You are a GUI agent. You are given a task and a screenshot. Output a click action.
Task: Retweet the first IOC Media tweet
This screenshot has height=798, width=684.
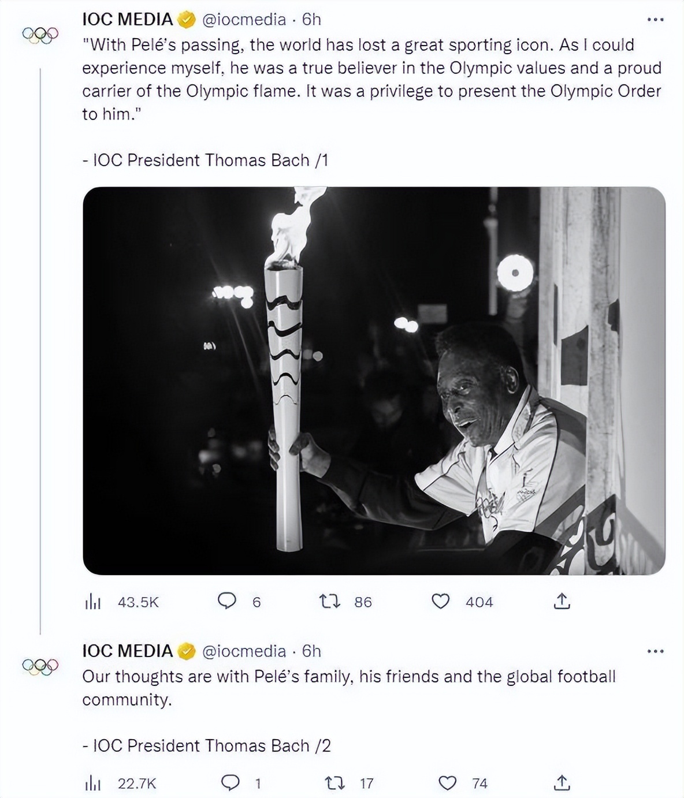pos(330,602)
